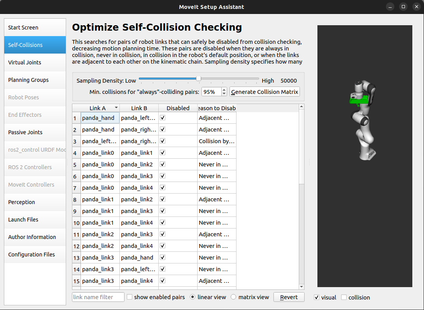Open the Link A column sort dropdown
424x310 pixels.
point(116,108)
